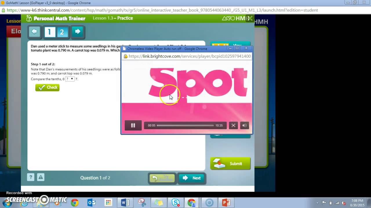Click the total duration 10:35

tap(219, 125)
